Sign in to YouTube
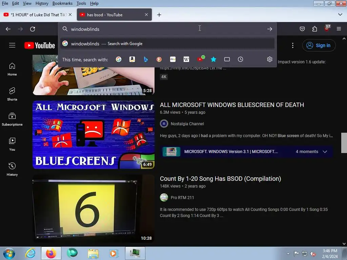The width and height of the screenshot is (347, 260). point(319,45)
